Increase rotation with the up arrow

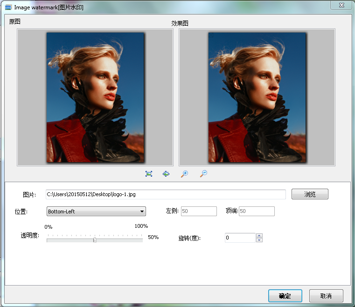click(x=259, y=235)
